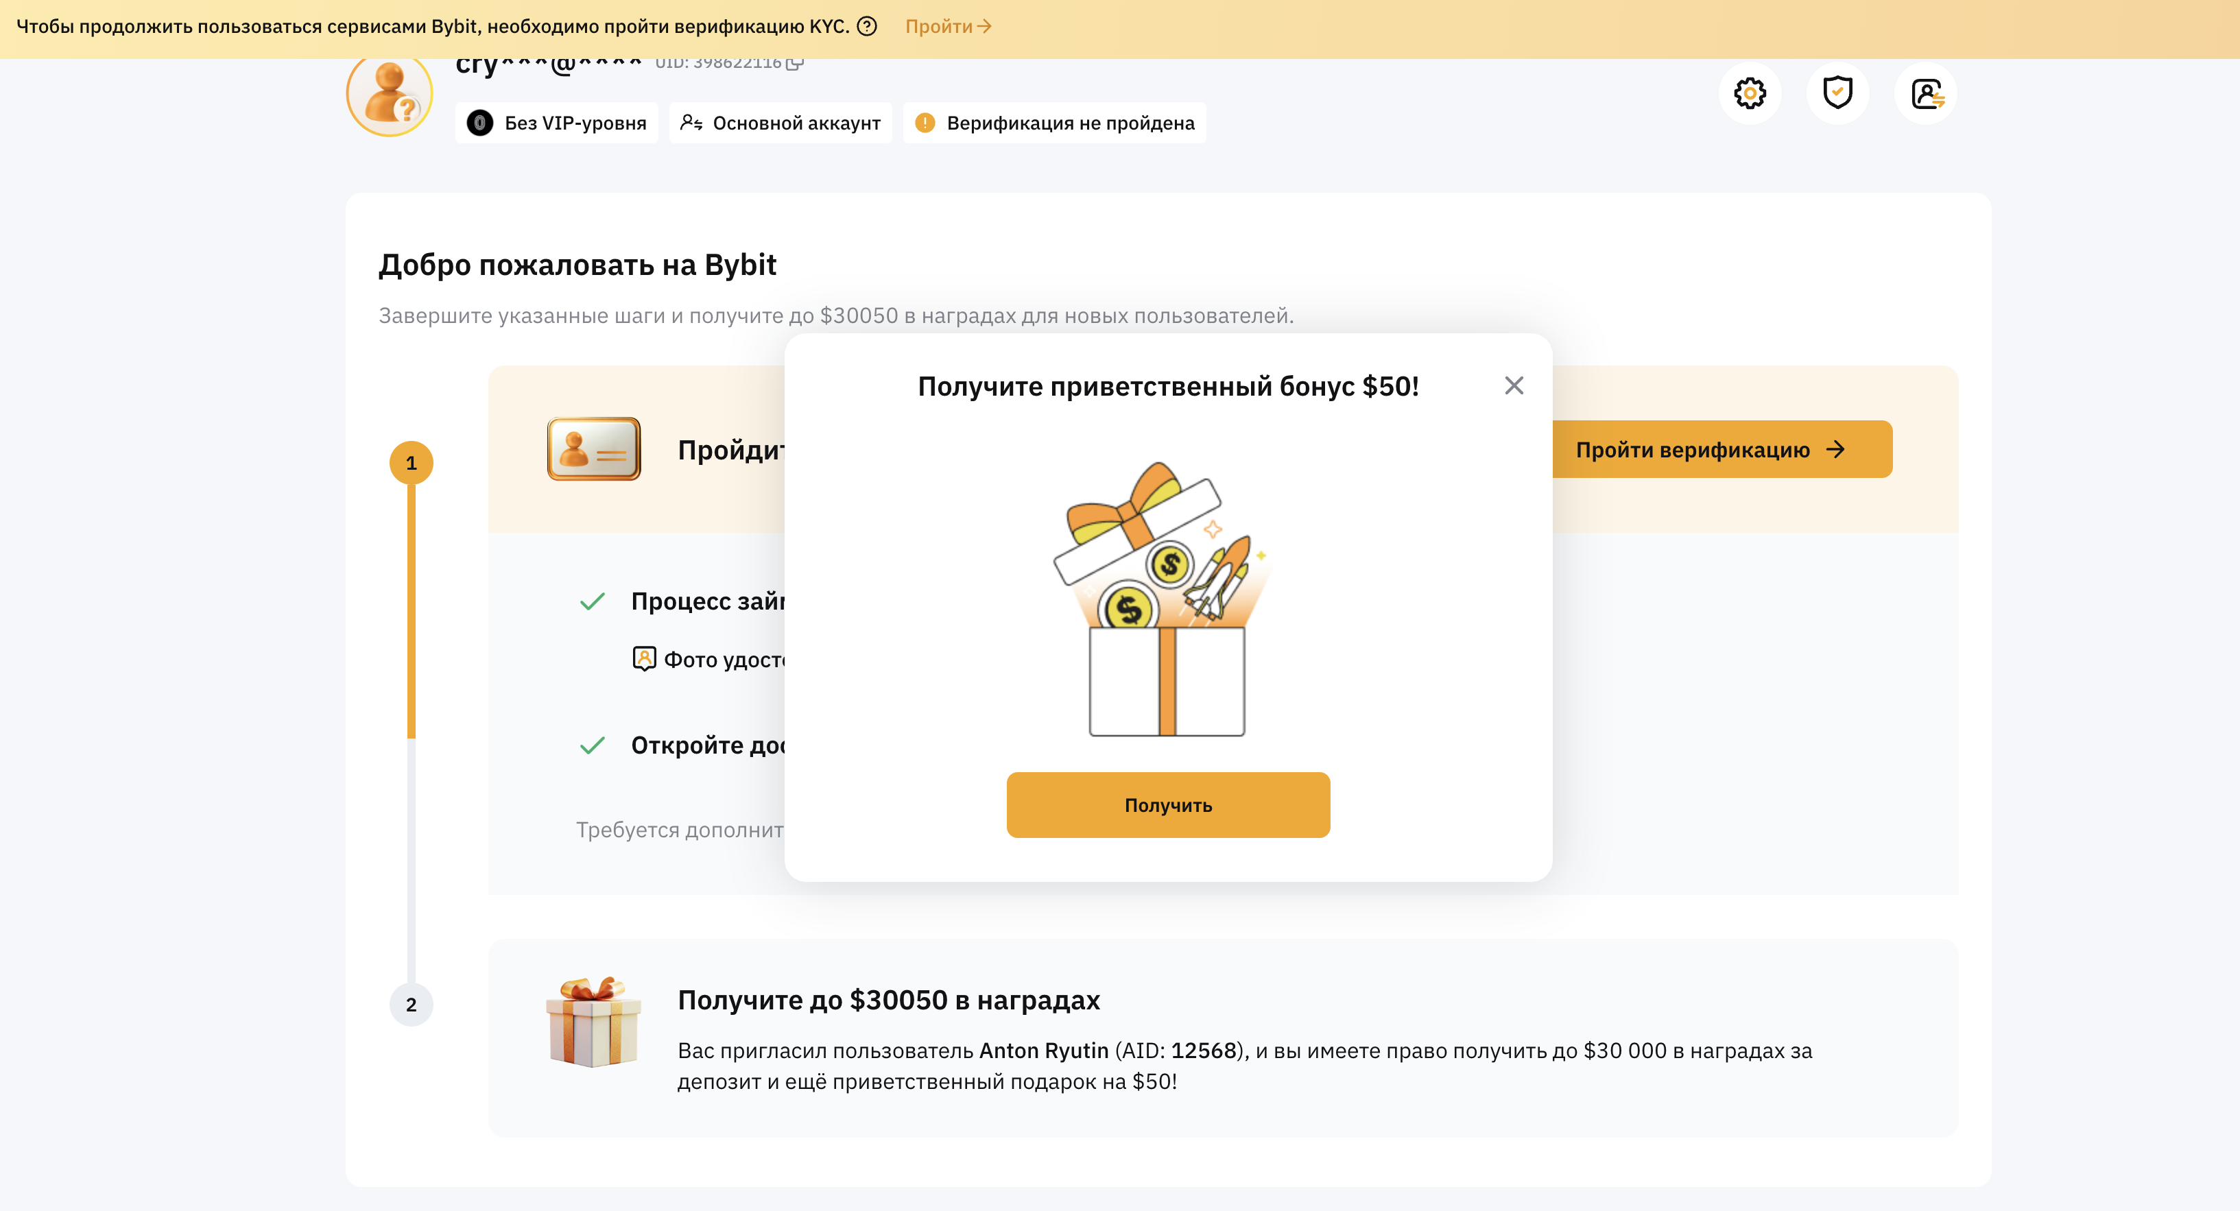The height and width of the screenshot is (1211, 2240).
Task: Click the gift box illustration in popup
Action: pos(1163,599)
